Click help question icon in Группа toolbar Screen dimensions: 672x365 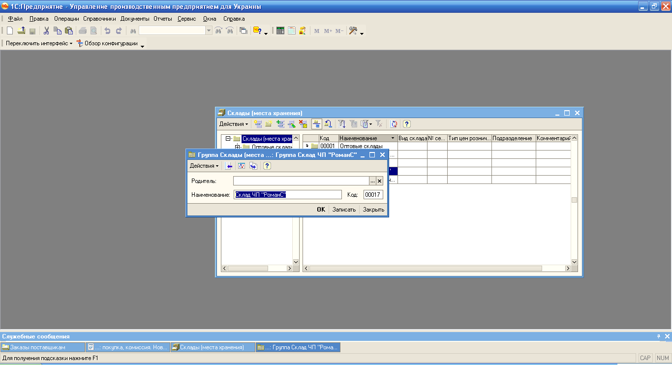[267, 166]
